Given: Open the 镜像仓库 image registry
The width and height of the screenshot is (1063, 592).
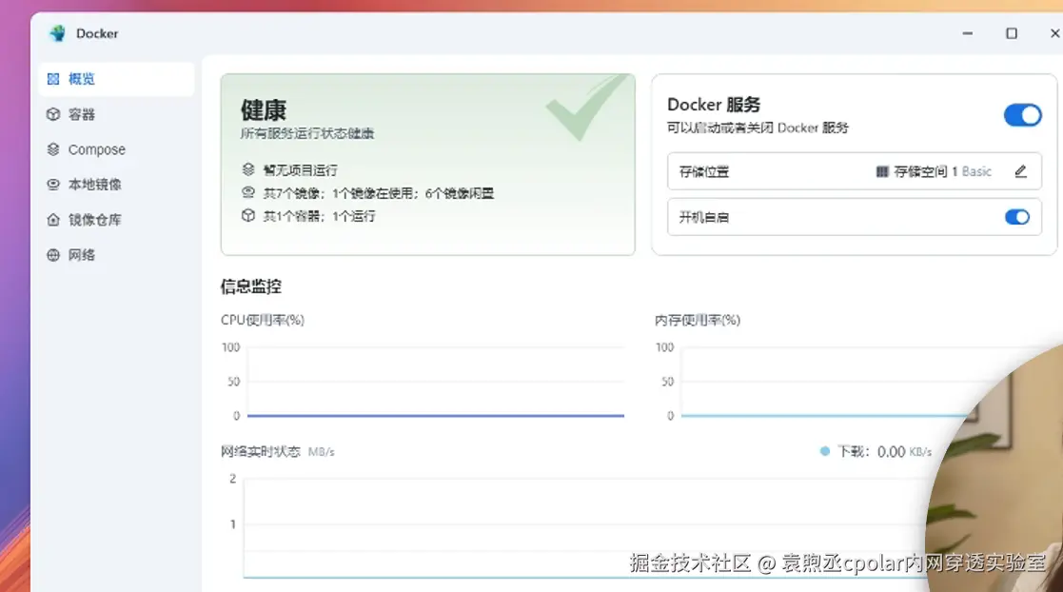Looking at the screenshot, I should tap(117, 220).
